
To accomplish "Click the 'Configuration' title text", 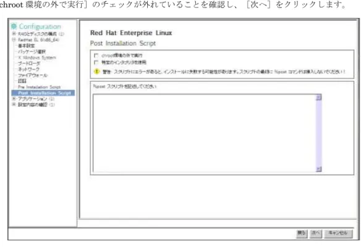I will 40,27.
